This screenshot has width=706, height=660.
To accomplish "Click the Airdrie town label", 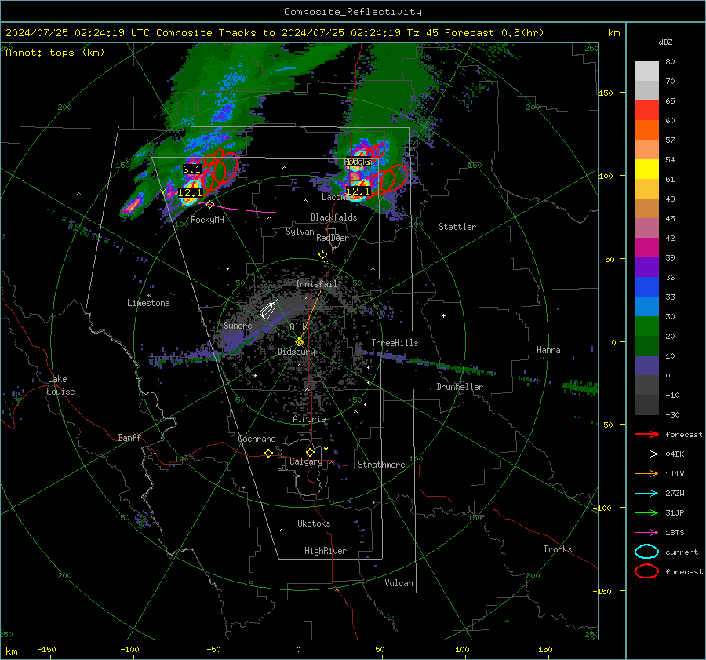I will pos(309,419).
